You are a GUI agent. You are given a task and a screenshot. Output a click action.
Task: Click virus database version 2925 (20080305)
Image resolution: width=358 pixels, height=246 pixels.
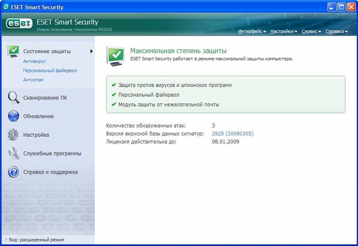coord(233,134)
